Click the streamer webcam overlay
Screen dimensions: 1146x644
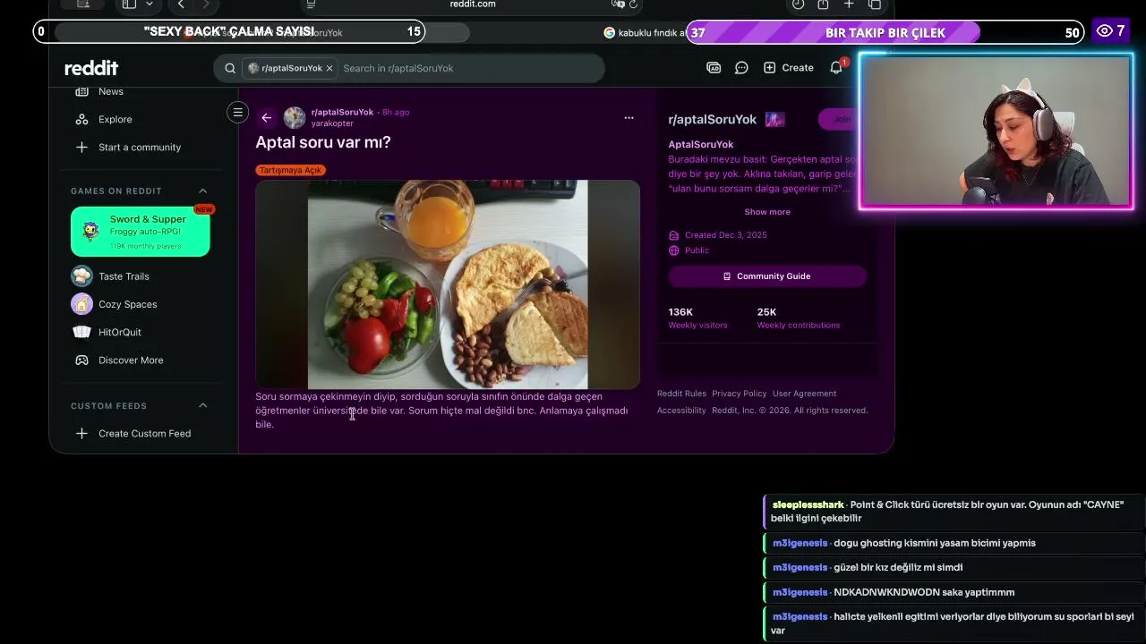click(x=996, y=132)
